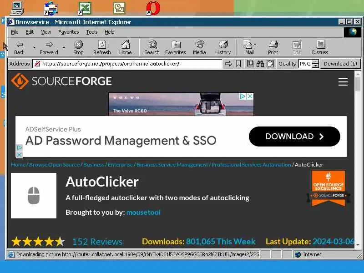Follow the Home breadcrumb link
364x273 pixels.
(18, 165)
